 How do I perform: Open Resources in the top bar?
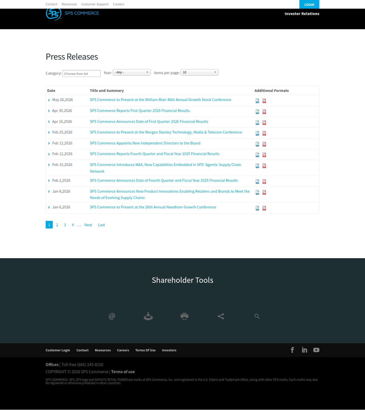69,4
